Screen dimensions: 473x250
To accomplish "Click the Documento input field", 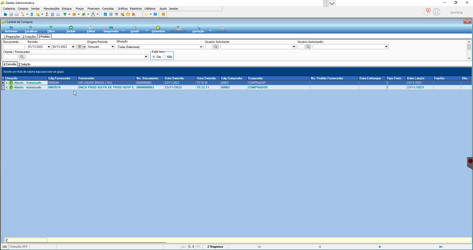I will point(14,47).
